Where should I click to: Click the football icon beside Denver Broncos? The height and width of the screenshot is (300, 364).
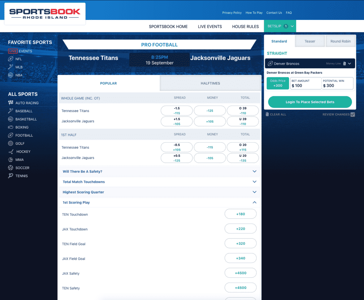click(270, 64)
